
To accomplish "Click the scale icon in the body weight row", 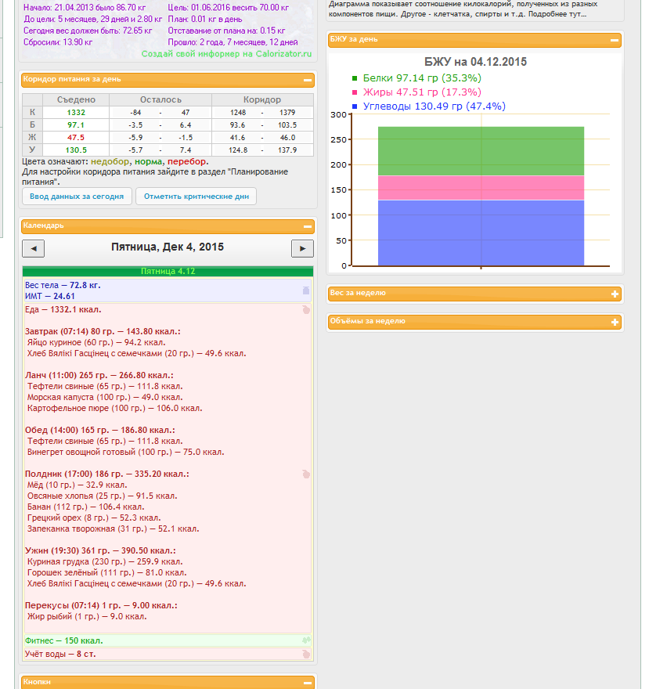I will (306, 290).
